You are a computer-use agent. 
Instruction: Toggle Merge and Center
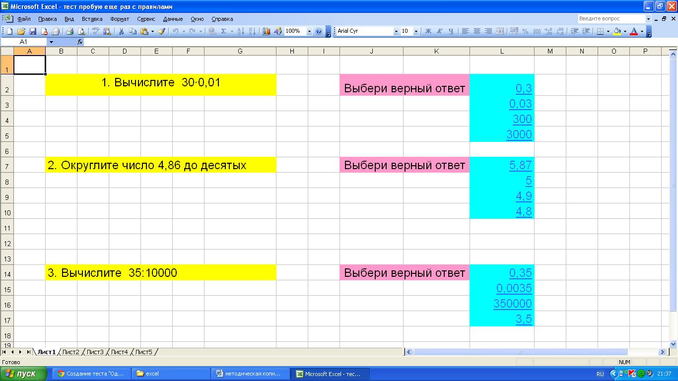click(x=499, y=31)
